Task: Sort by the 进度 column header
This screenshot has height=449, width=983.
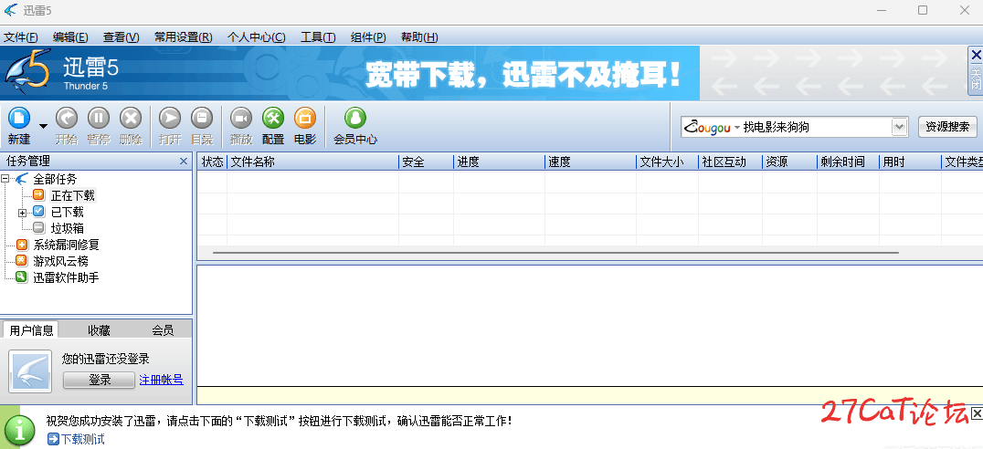Action: tap(499, 162)
